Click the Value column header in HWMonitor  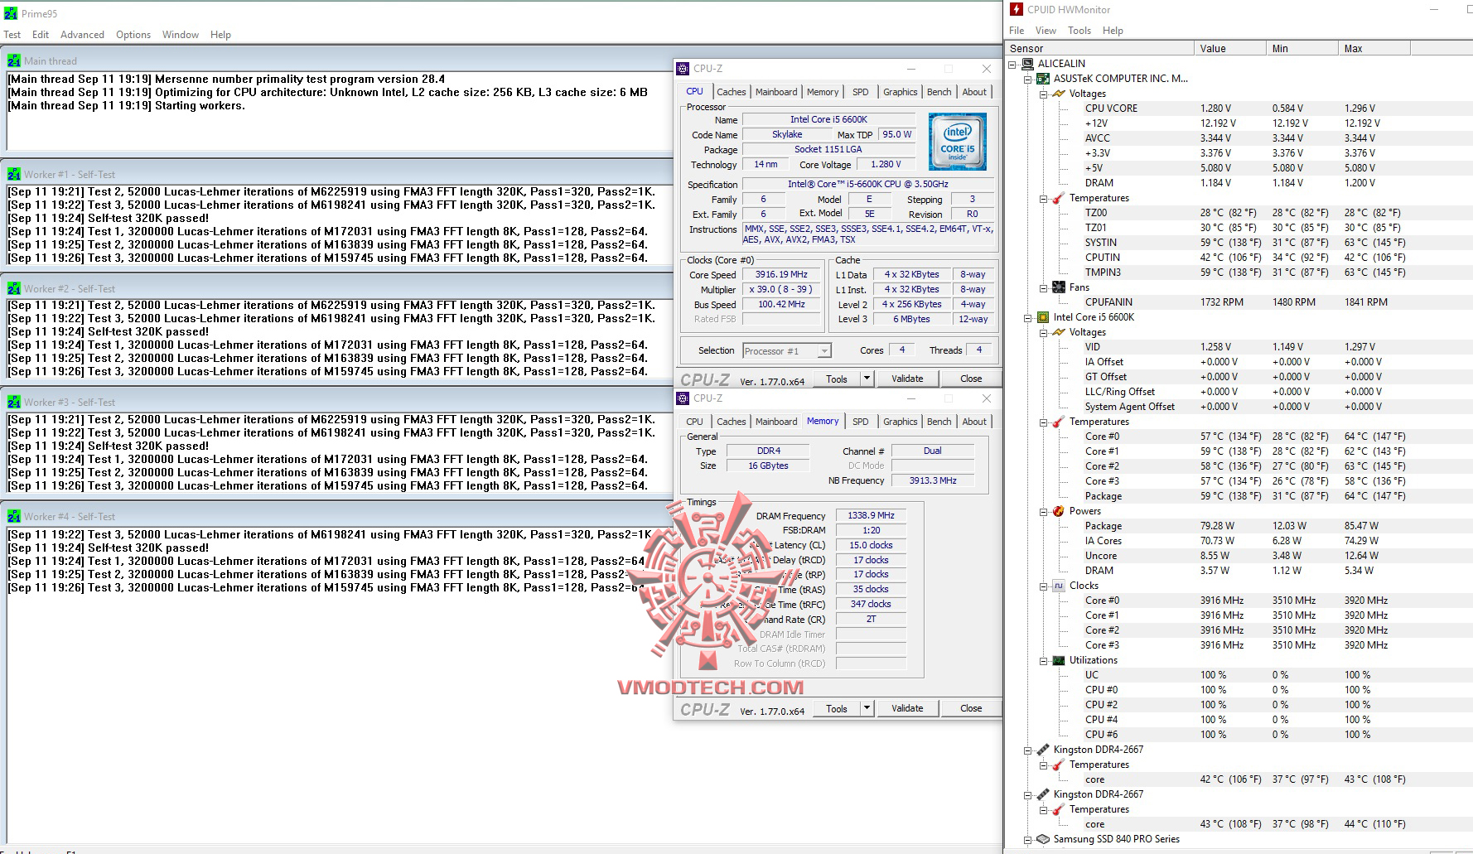pos(1229,49)
